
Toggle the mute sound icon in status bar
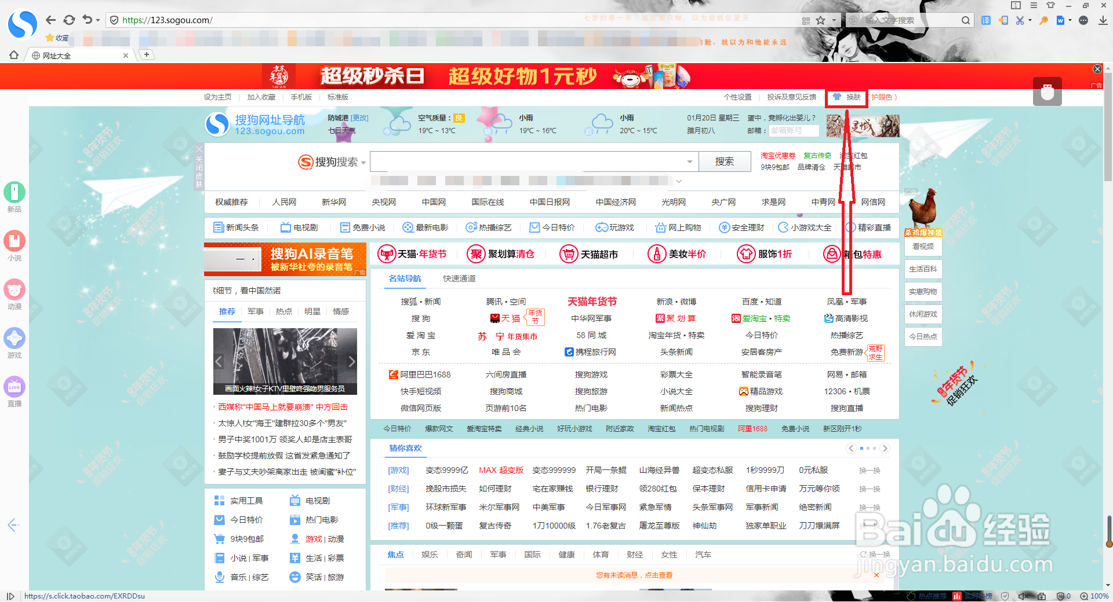[x=1023, y=596]
